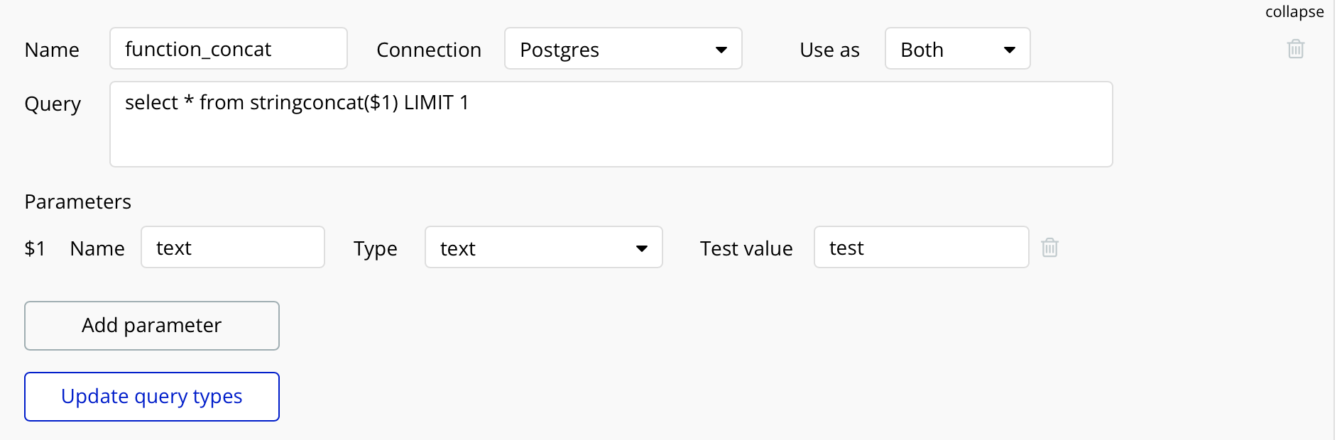The image size is (1342, 440).
Task: Open the Use as dropdown showing Both
Action: 957,49
